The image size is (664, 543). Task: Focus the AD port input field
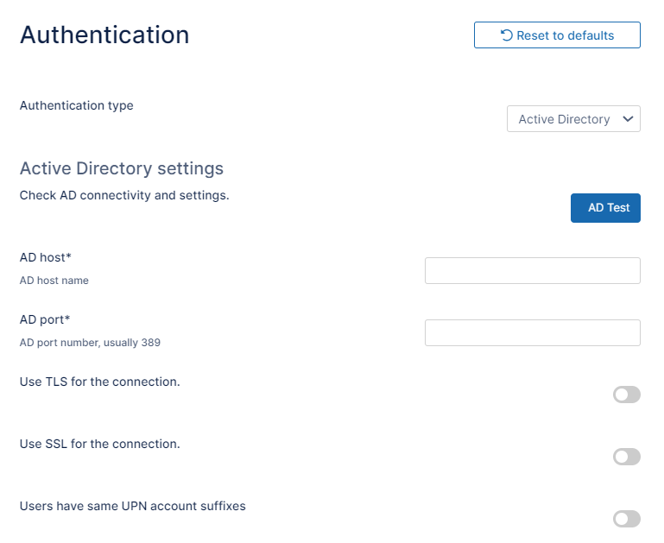point(532,332)
